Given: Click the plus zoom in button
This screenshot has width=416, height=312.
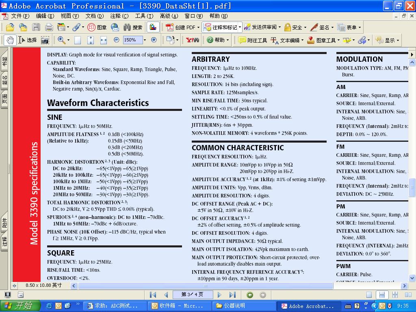Looking at the screenshot, I should 154,40.
